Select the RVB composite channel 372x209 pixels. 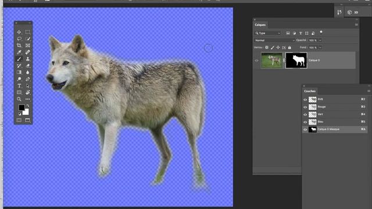coord(335,99)
